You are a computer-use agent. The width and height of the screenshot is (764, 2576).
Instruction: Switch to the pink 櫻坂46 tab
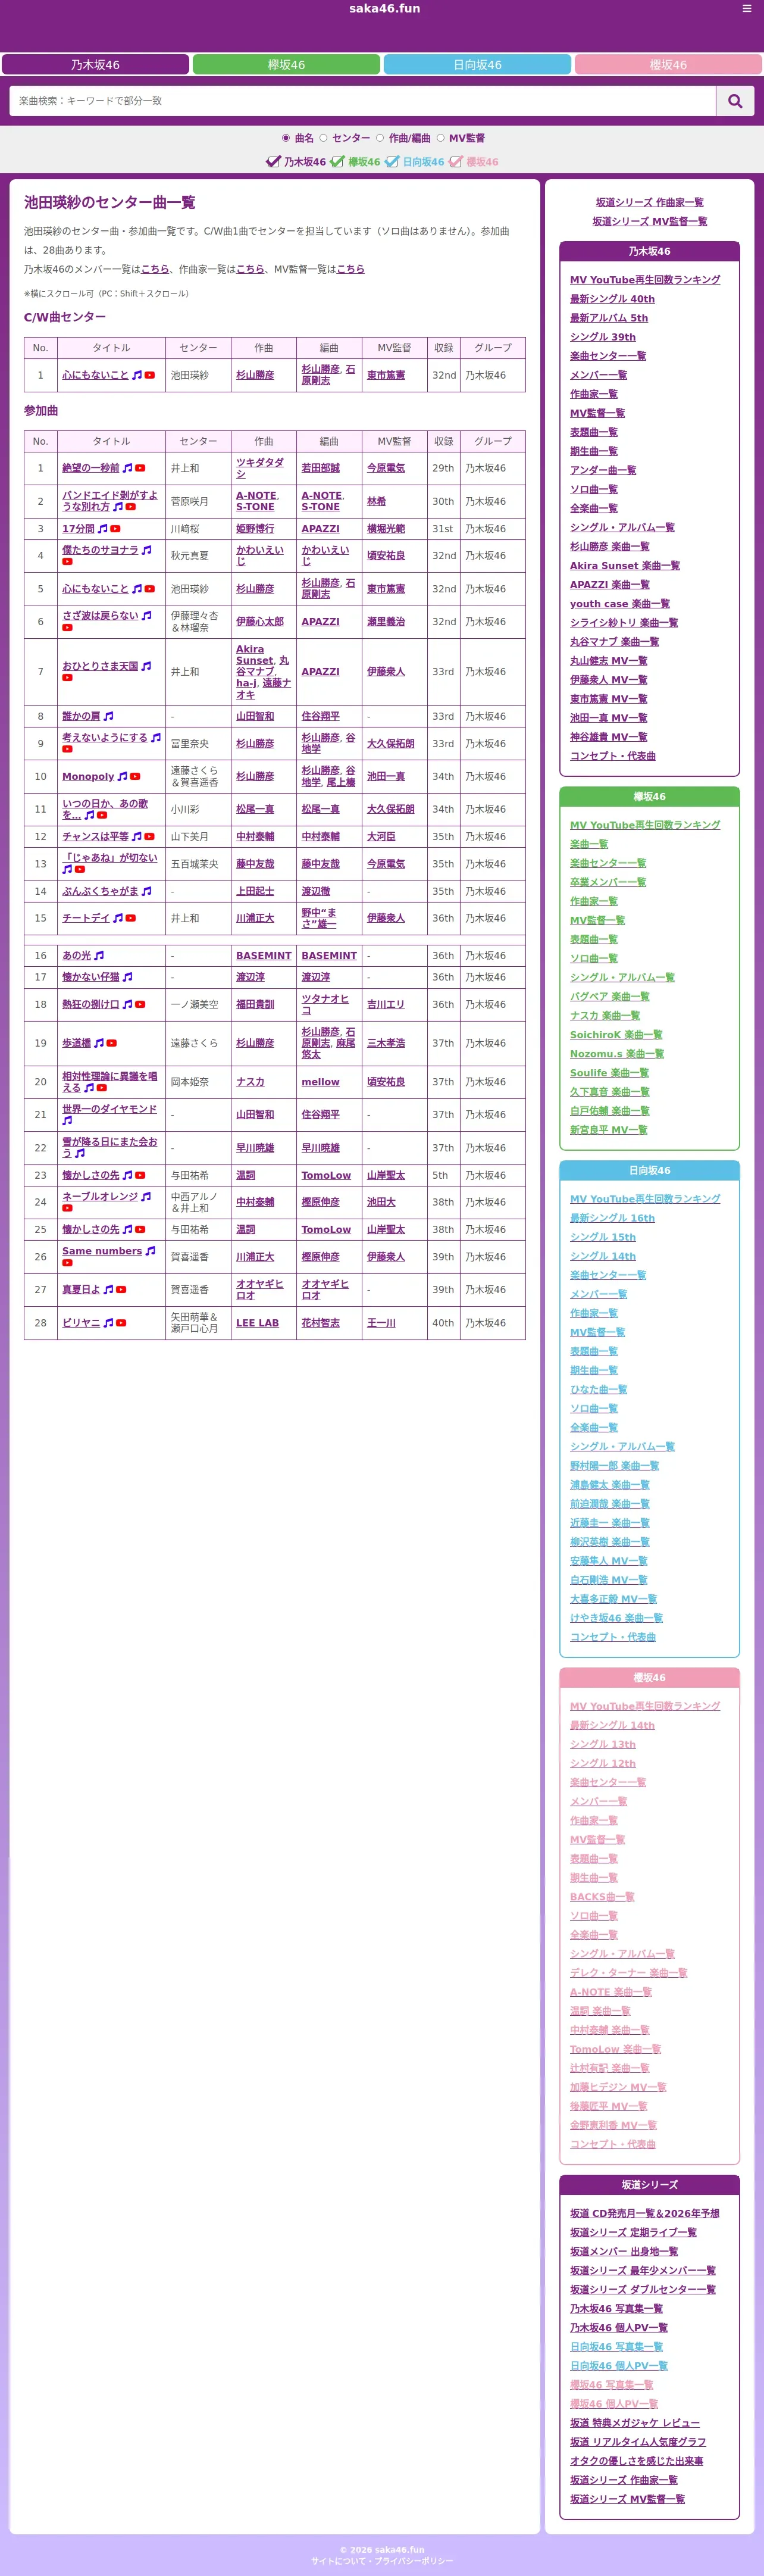pyautogui.click(x=668, y=65)
